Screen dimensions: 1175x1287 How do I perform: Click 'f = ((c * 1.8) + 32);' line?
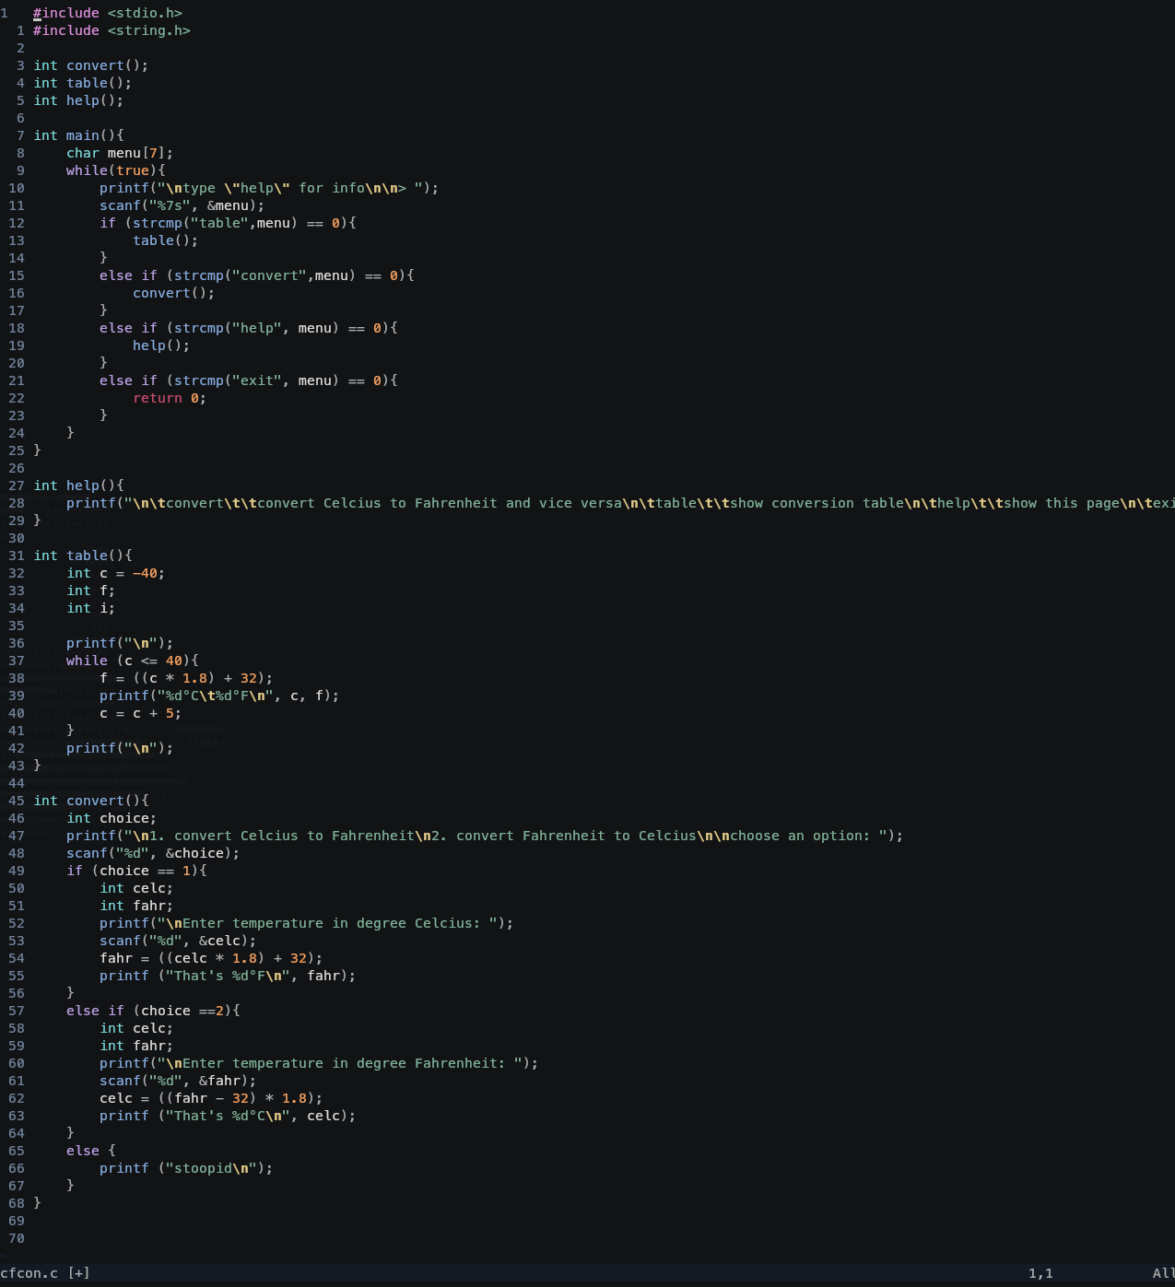186,678
